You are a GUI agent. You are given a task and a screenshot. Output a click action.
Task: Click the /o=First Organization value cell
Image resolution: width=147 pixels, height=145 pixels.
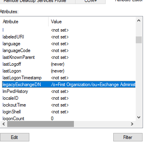click(93, 85)
